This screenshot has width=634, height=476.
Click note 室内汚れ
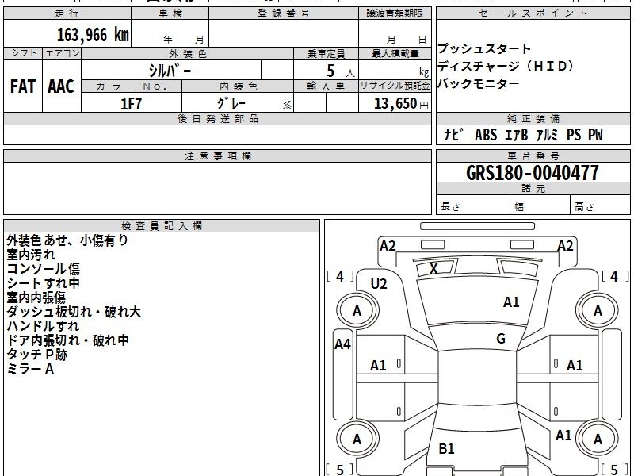[31, 255]
